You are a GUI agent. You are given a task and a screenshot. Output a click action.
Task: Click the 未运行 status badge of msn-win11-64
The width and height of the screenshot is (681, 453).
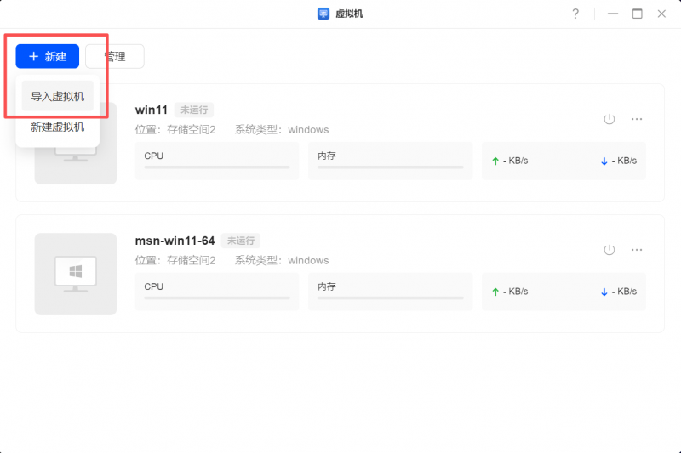click(x=241, y=241)
